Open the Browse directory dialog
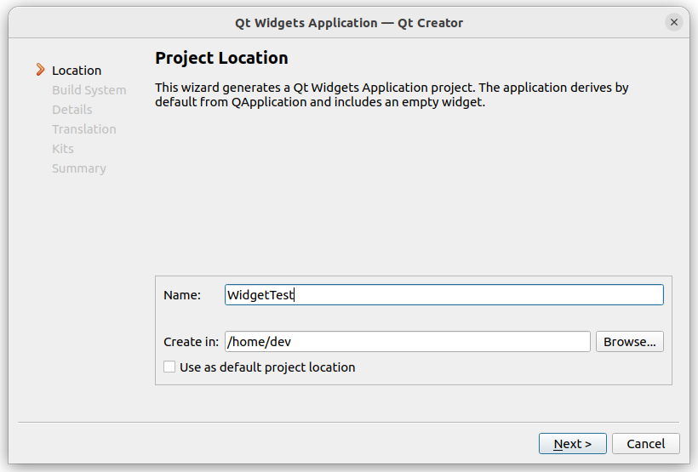698x472 pixels. pyautogui.click(x=629, y=342)
